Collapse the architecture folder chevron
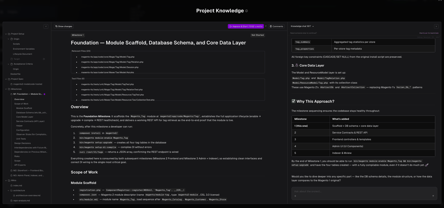Screen dimensions: 444x208 [x=8, y=191]
